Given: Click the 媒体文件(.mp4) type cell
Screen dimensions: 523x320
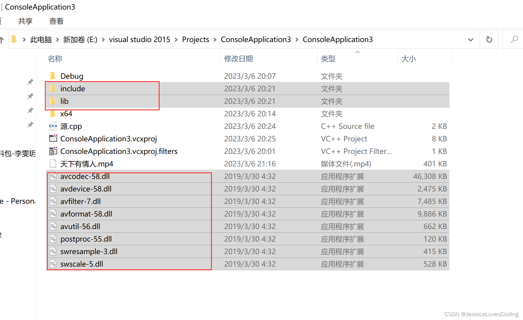Looking at the screenshot, I should pos(346,164).
